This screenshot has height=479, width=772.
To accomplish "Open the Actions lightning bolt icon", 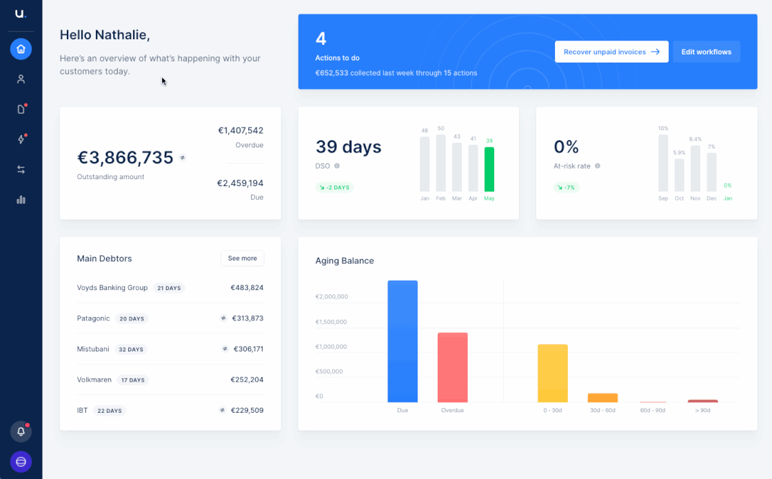I will [21, 139].
